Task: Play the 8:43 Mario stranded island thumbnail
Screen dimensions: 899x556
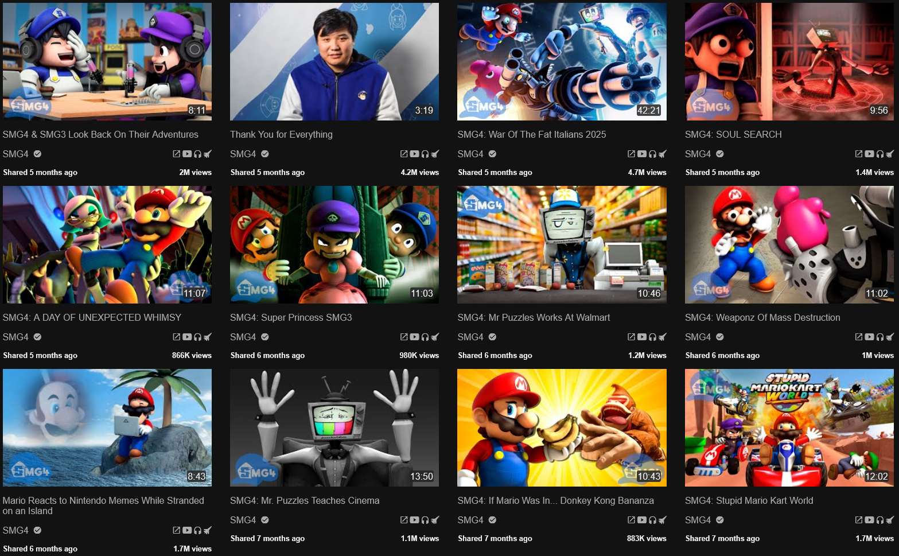Action: tap(107, 427)
